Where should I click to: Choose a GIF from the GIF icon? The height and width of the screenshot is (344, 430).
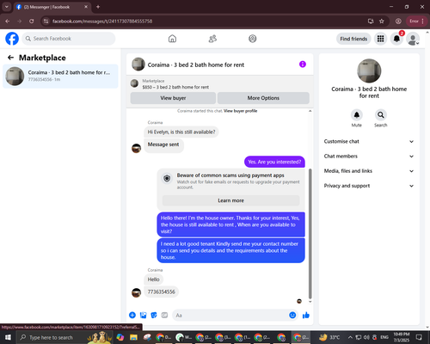(x=164, y=316)
